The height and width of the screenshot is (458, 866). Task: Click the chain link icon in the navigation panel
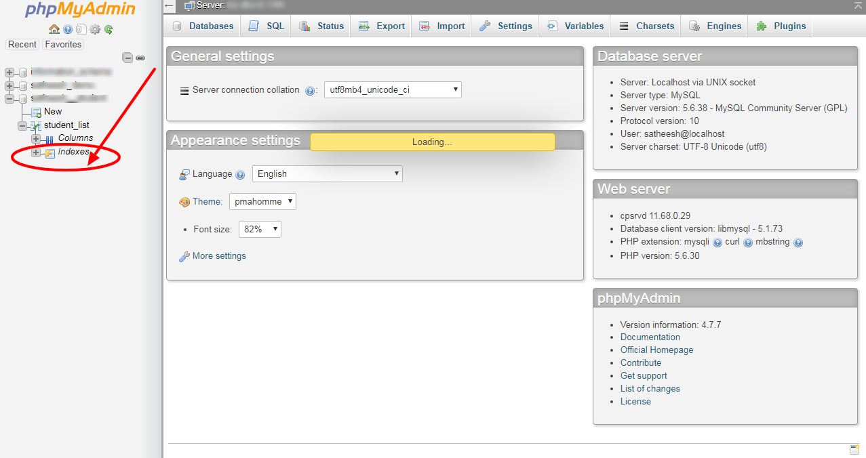click(140, 58)
